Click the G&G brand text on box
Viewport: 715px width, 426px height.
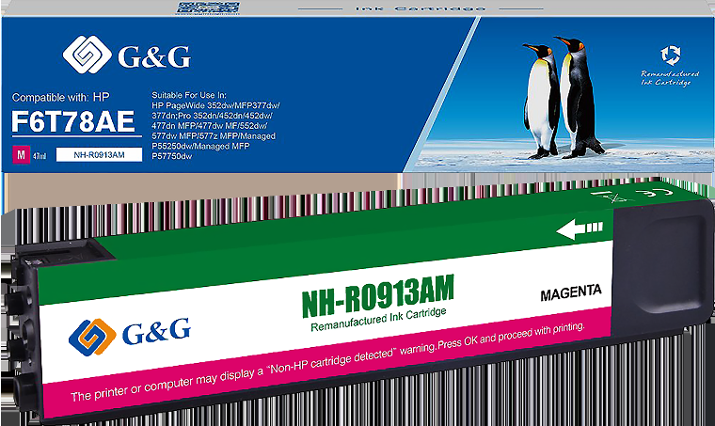tap(154, 56)
